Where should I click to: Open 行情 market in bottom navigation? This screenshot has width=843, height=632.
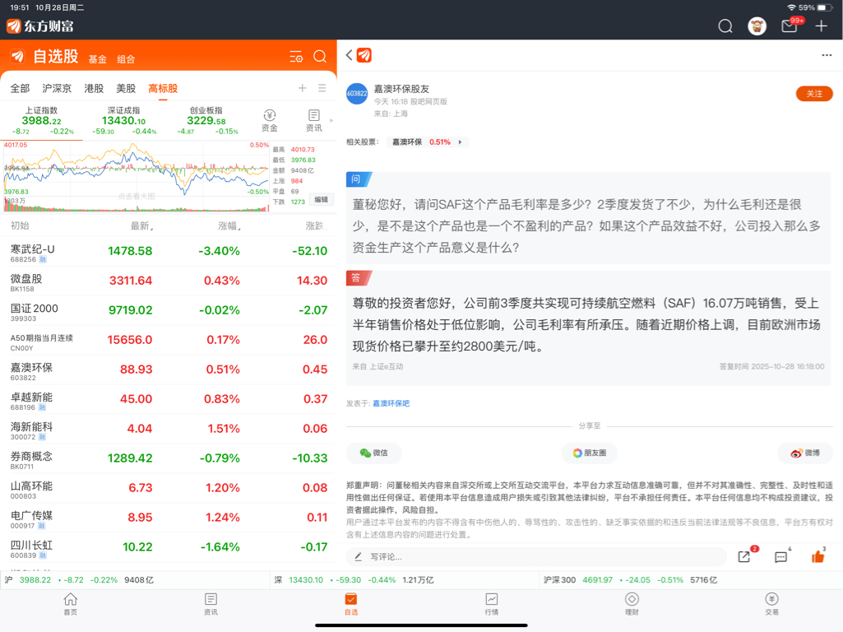[x=491, y=603]
